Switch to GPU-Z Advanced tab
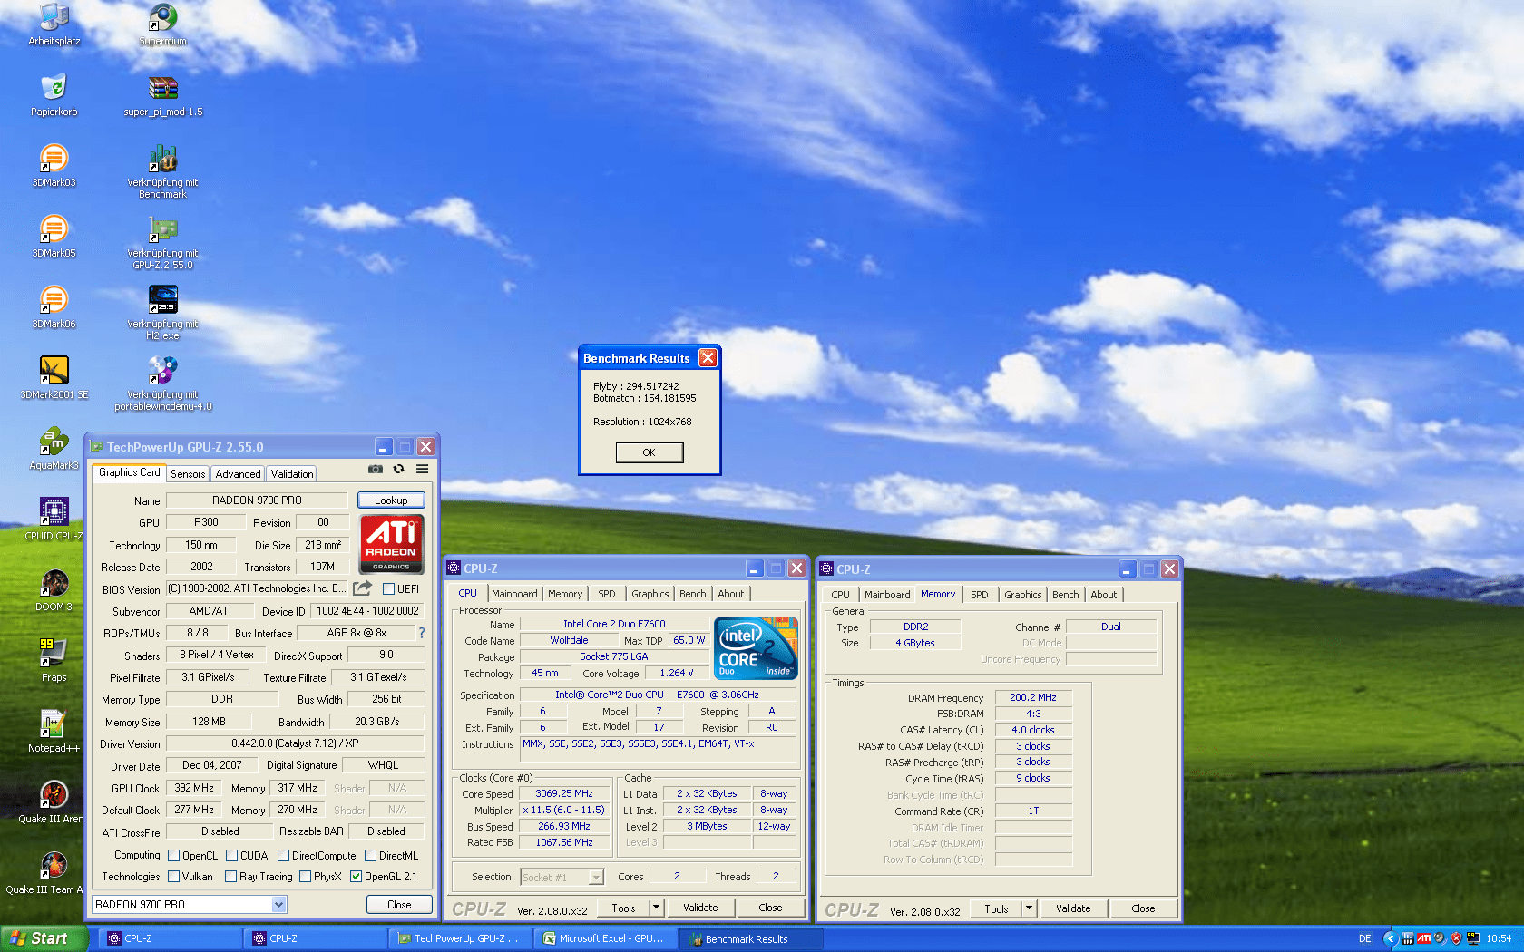Image resolution: width=1524 pixels, height=952 pixels. click(x=239, y=473)
